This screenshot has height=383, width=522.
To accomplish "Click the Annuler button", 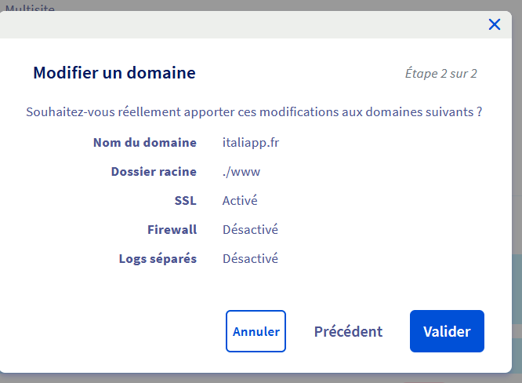I will click(256, 331).
